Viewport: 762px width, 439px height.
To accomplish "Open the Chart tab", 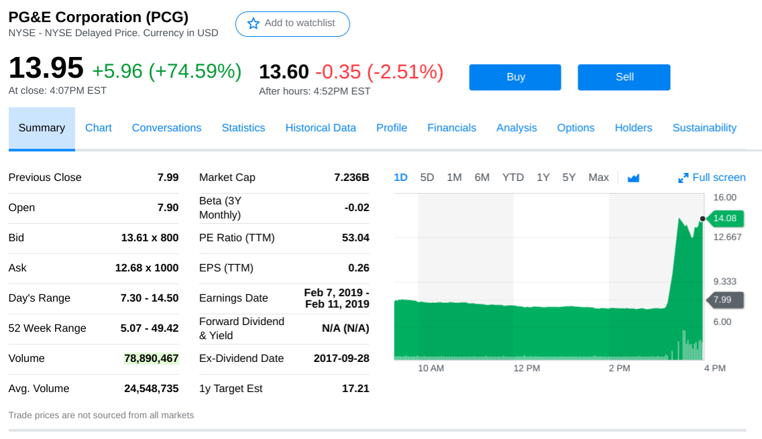I will (x=98, y=128).
